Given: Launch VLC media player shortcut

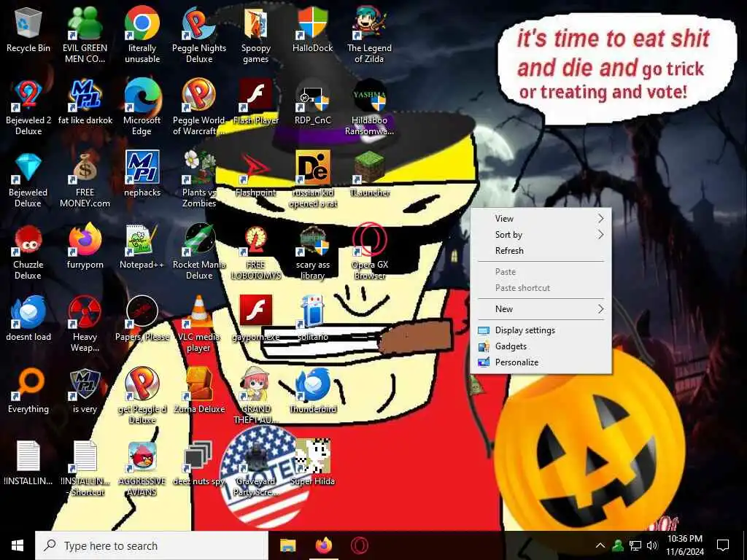Looking at the screenshot, I should pyautogui.click(x=199, y=324).
